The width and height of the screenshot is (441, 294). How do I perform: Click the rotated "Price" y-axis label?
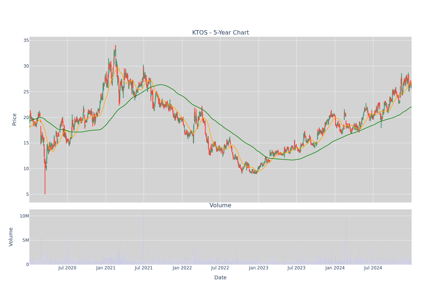tap(15, 119)
